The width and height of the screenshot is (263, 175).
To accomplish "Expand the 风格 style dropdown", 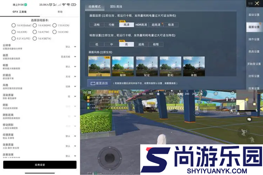I will (75, 87).
